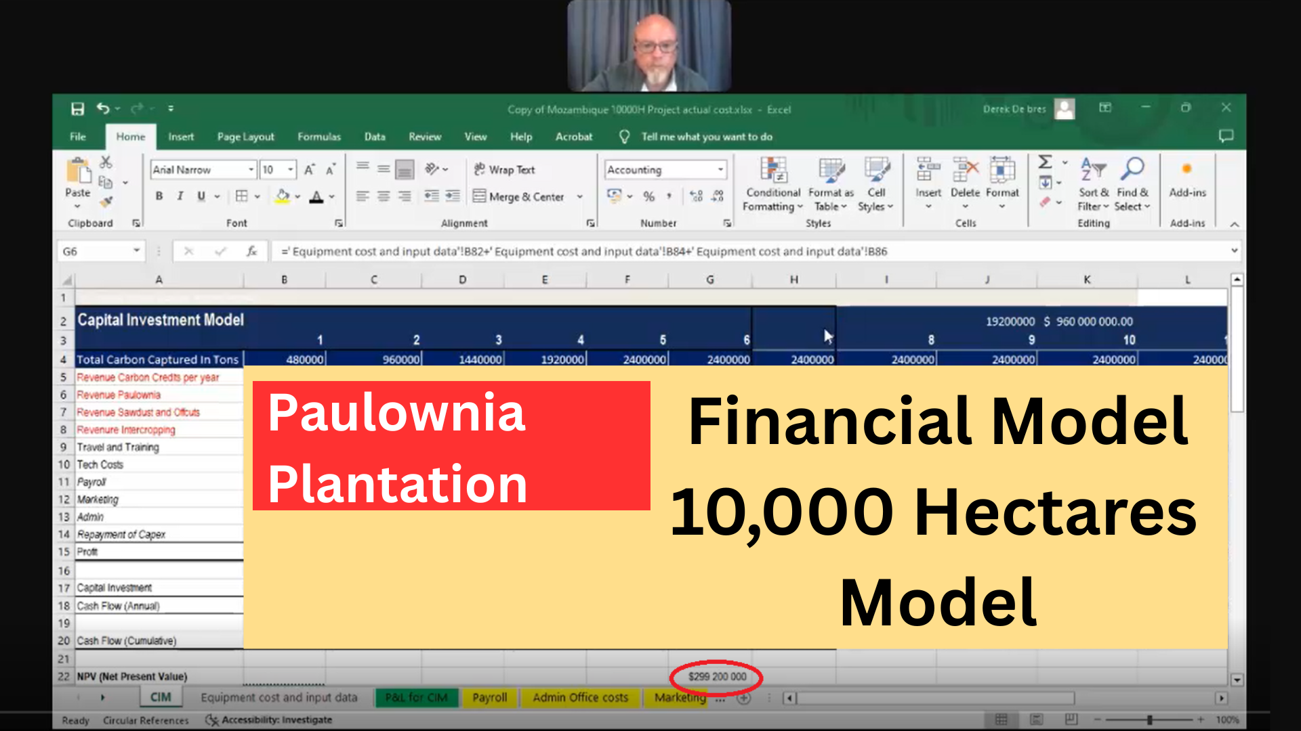Toggle Wrap Text option
This screenshot has width=1301, height=731.
tap(505, 170)
